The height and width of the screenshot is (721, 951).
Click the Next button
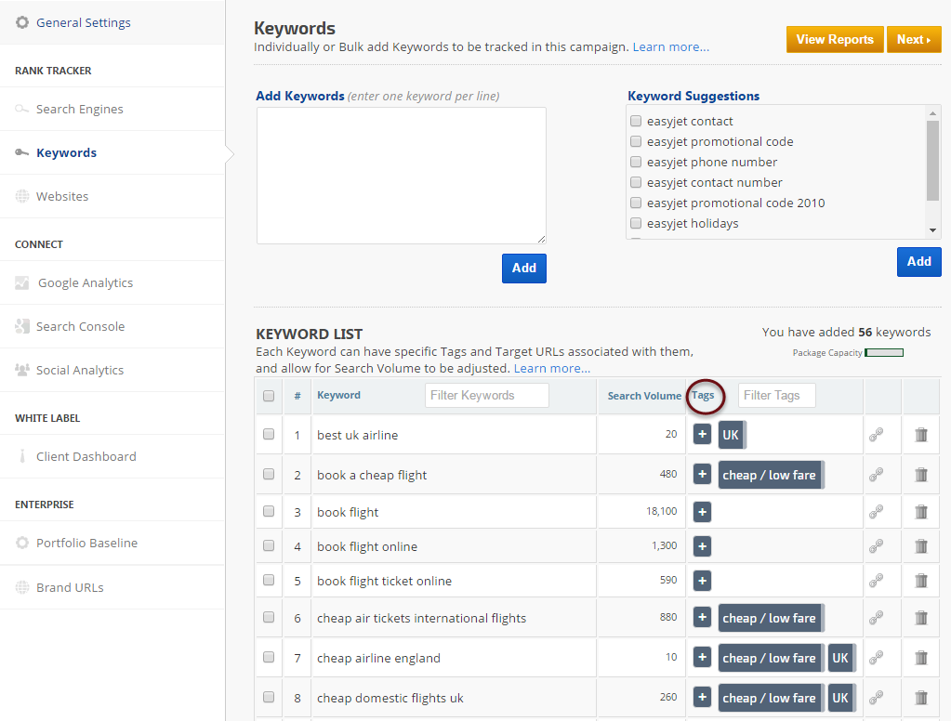pyautogui.click(x=913, y=40)
